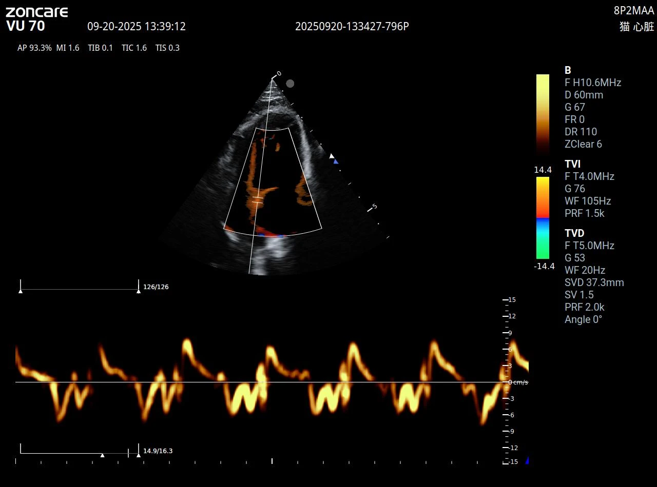Click the PRF 2.0k Doppler setting
The width and height of the screenshot is (657, 487).
(585, 307)
